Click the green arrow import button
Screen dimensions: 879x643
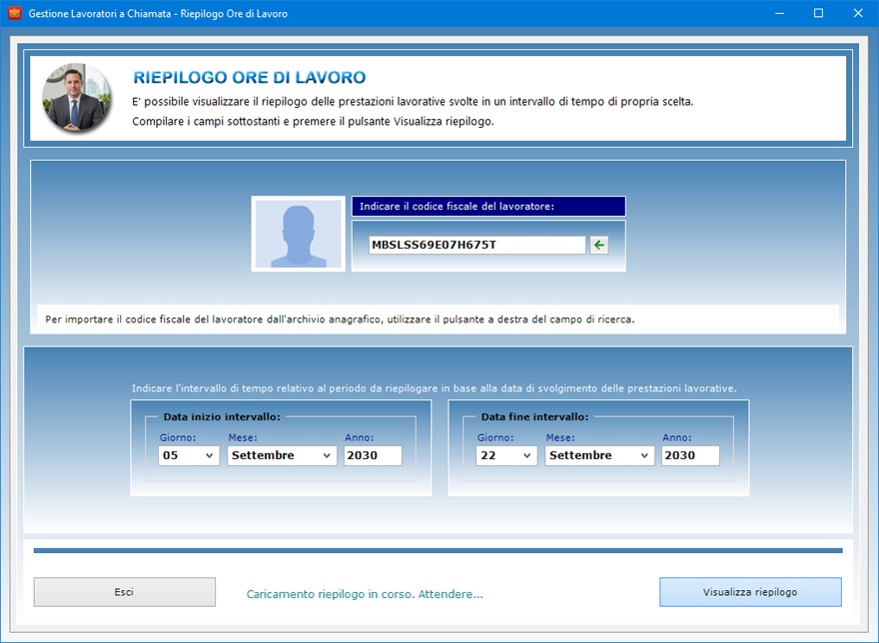(x=598, y=245)
